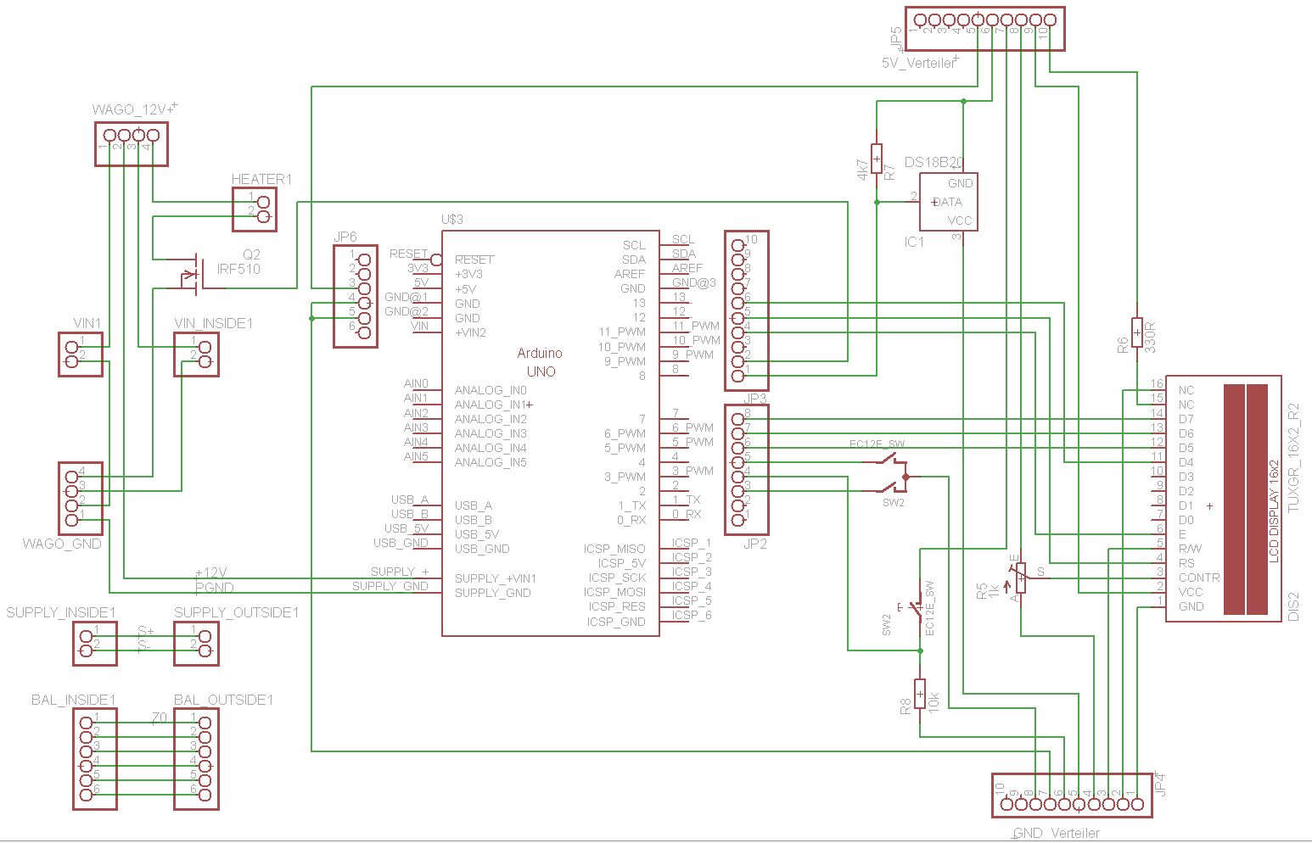Viewport: 1312px width, 843px height.
Task: Click the WAGO_GND connector block
Action: [x=81, y=499]
